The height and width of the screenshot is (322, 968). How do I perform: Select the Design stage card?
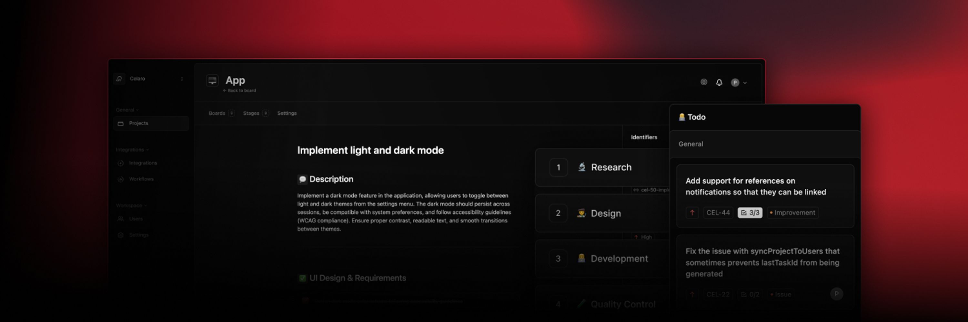pos(602,213)
